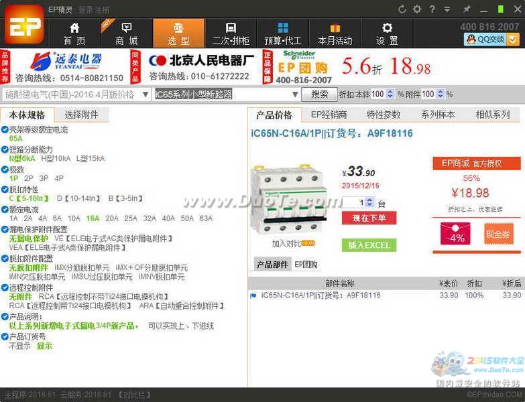Click the EP商城 官方授权 button

point(477,163)
